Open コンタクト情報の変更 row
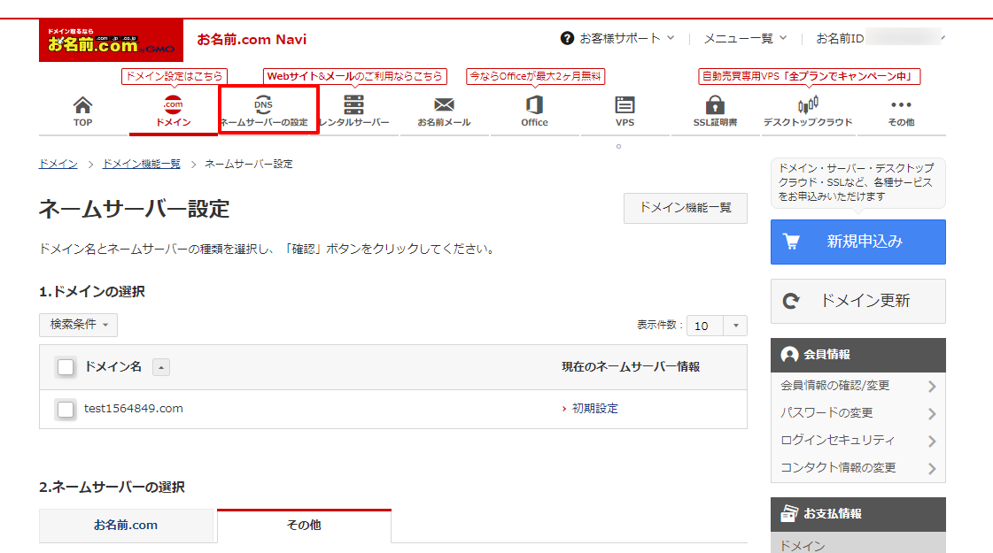The width and height of the screenshot is (993, 553). pyautogui.click(x=857, y=467)
